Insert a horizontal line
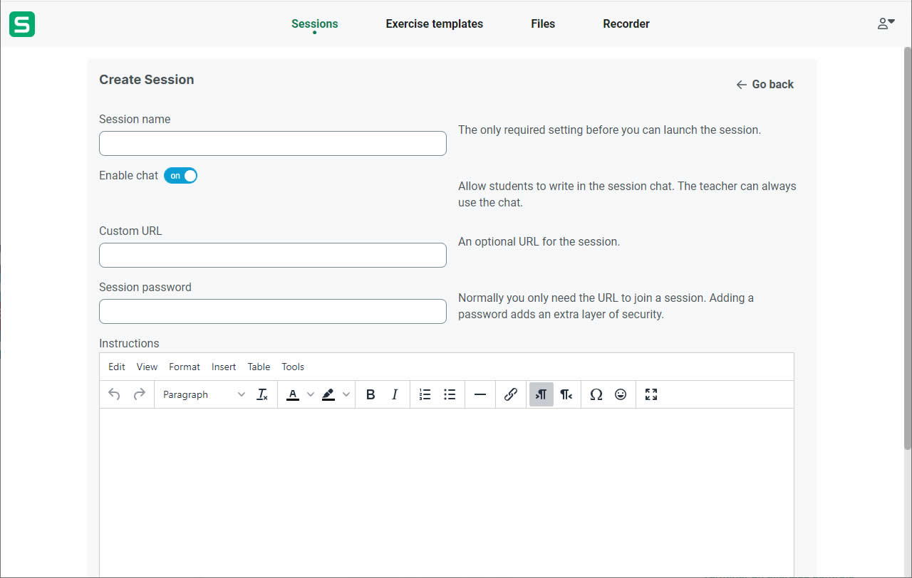912x578 pixels. coord(480,394)
